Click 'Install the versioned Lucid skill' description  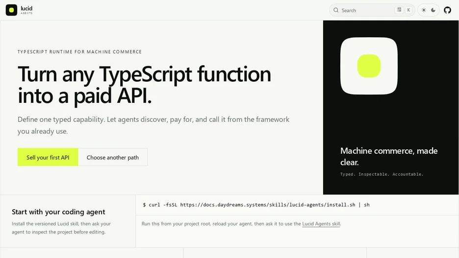(61, 228)
